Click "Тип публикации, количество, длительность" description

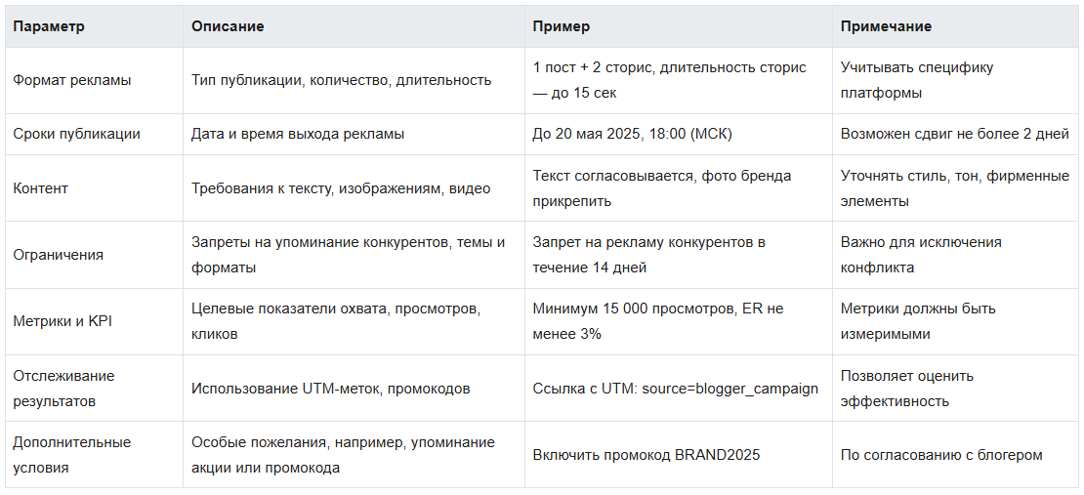341,80
